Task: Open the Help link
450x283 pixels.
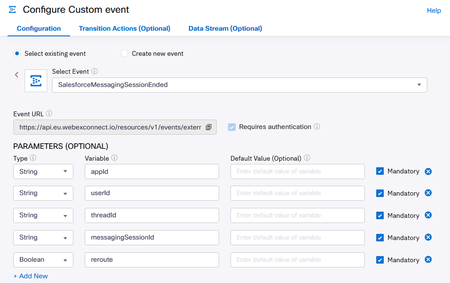Action: click(434, 10)
